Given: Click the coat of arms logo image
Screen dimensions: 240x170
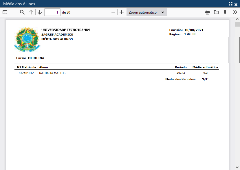Looking at the screenshot, I should tap(26, 39).
